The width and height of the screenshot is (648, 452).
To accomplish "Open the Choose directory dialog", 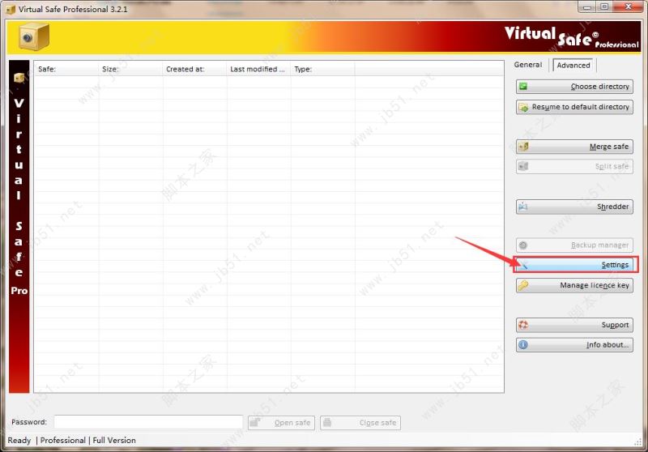I will click(574, 87).
